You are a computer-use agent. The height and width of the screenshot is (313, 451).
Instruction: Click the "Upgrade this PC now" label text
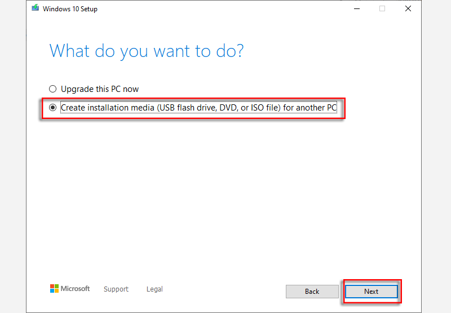[100, 89]
